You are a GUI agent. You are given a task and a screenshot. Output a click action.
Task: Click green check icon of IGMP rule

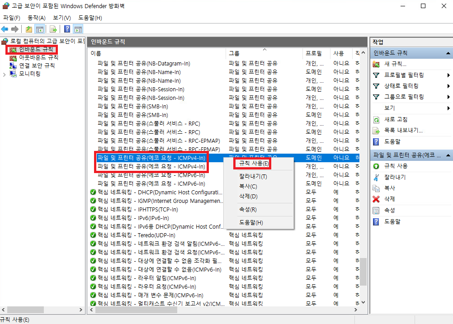coord(93,201)
